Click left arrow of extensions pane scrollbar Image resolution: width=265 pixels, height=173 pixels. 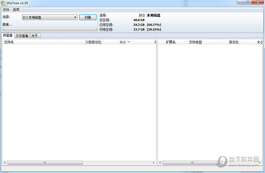coord(160,163)
